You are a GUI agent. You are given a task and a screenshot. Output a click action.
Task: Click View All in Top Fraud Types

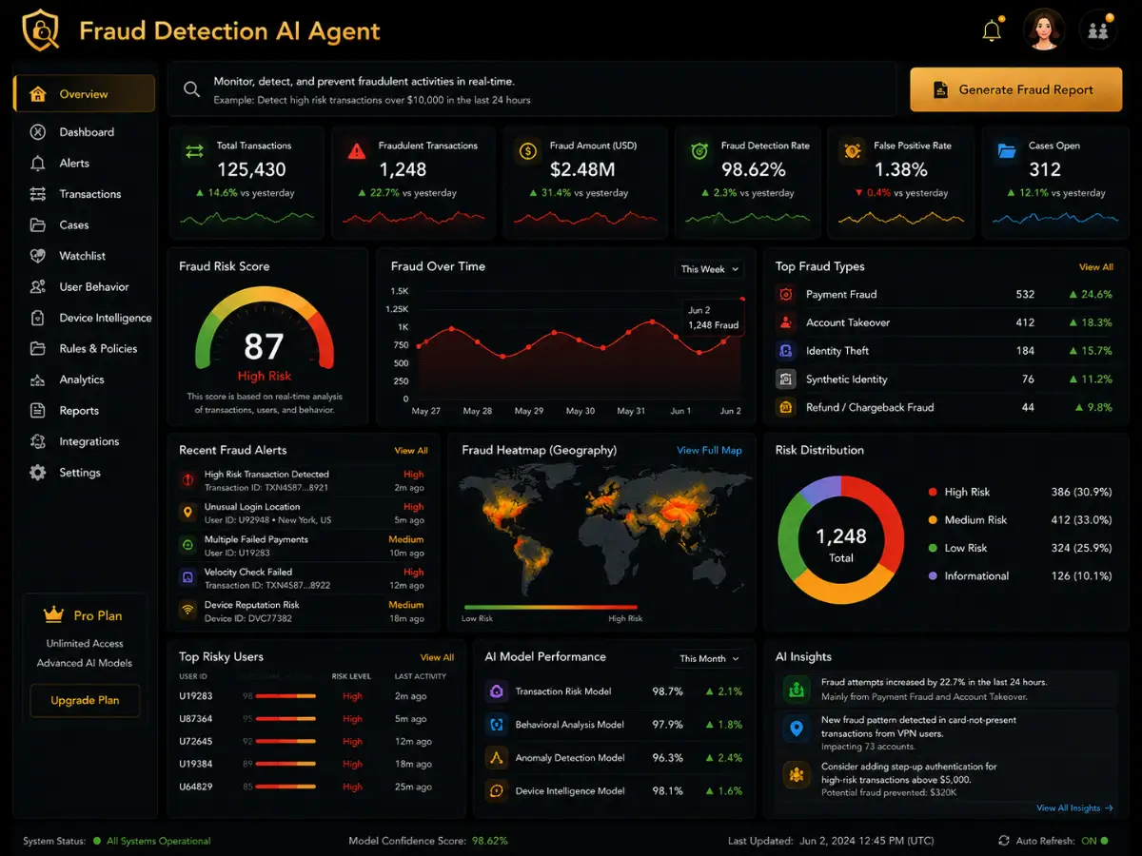[1095, 267]
